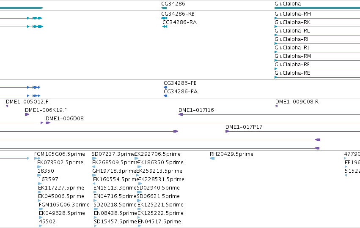The image size is (360, 228).
Task: Click the DME1-009G08.R feature label
Action: 297,101
